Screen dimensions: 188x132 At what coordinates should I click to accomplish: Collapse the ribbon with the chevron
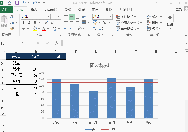pos(186,35)
